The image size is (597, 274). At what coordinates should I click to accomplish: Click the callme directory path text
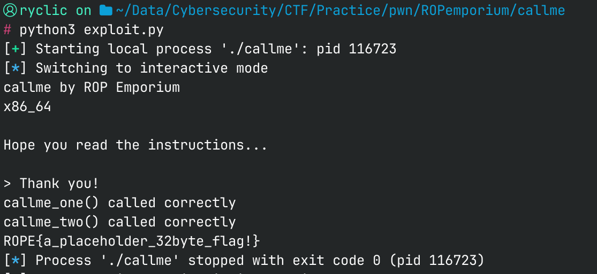click(x=340, y=10)
